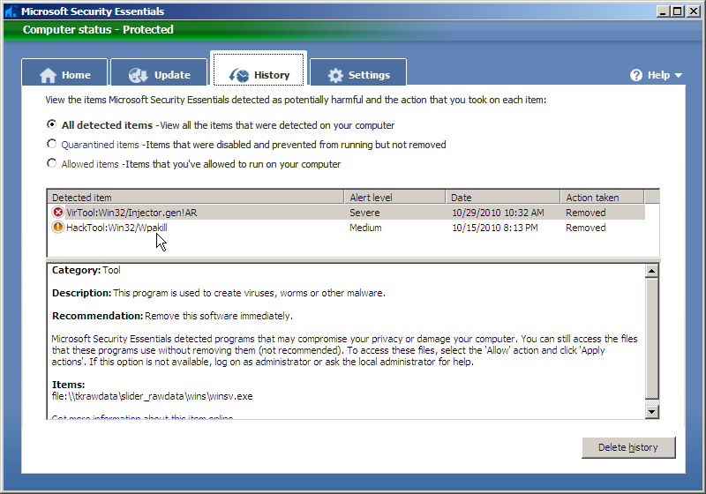Select the Allowed items radio button
The width and height of the screenshot is (706, 494).
(x=52, y=163)
